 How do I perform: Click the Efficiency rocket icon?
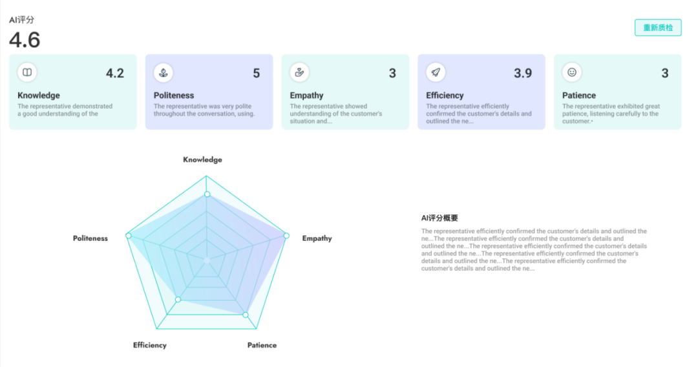pyautogui.click(x=436, y=72)
